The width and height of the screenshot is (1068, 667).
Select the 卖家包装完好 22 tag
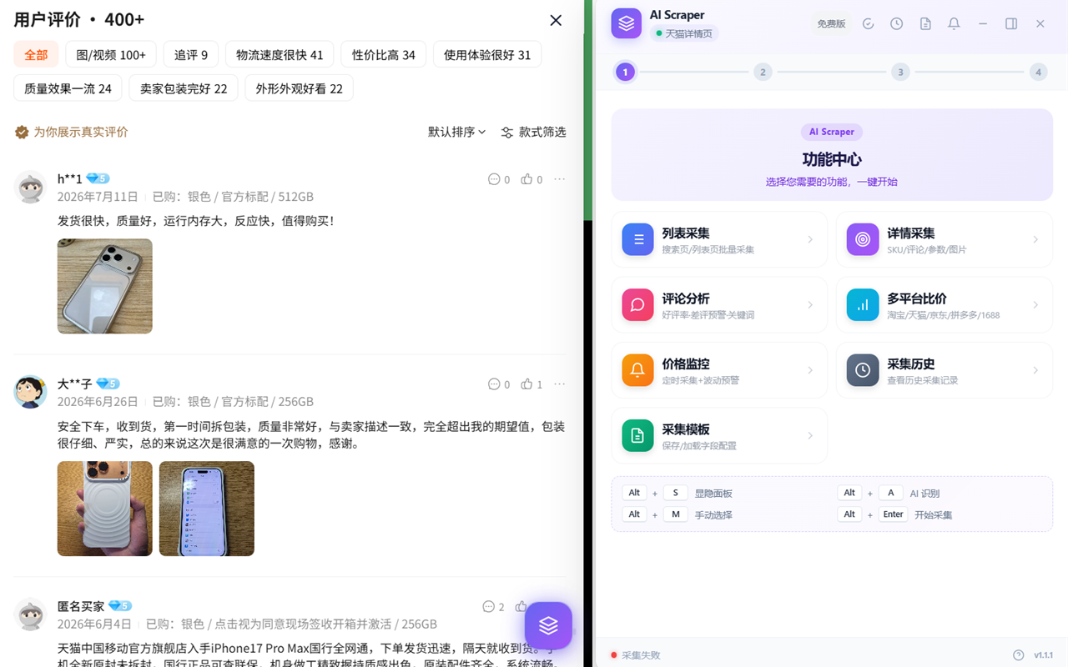184,88
